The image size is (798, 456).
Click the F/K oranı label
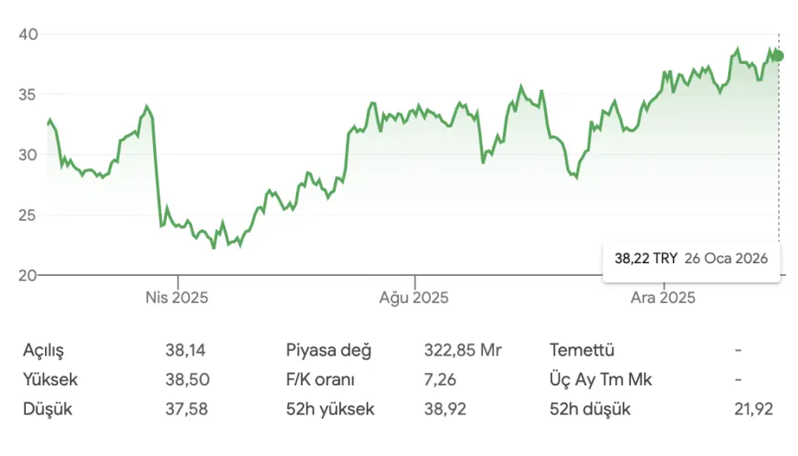point(320,380)
